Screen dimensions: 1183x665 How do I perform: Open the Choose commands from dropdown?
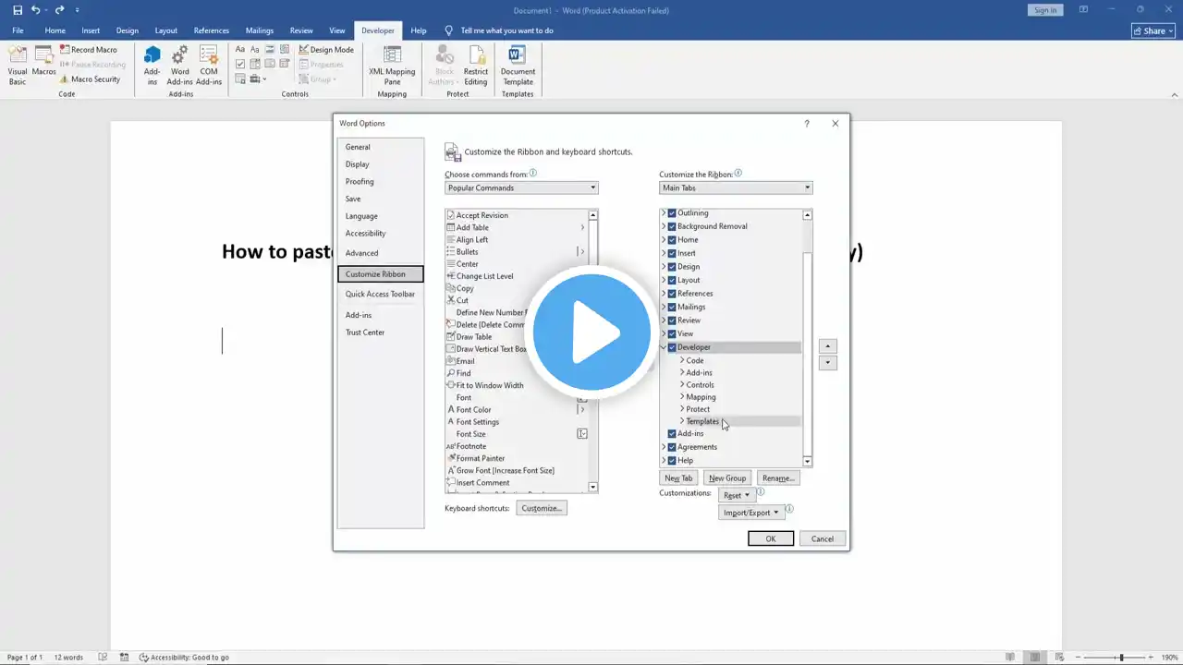point(521,187)
